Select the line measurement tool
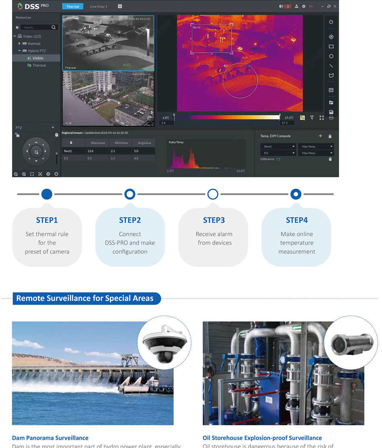The height and width of the screenshot is (448, 382). click(331, 66)
